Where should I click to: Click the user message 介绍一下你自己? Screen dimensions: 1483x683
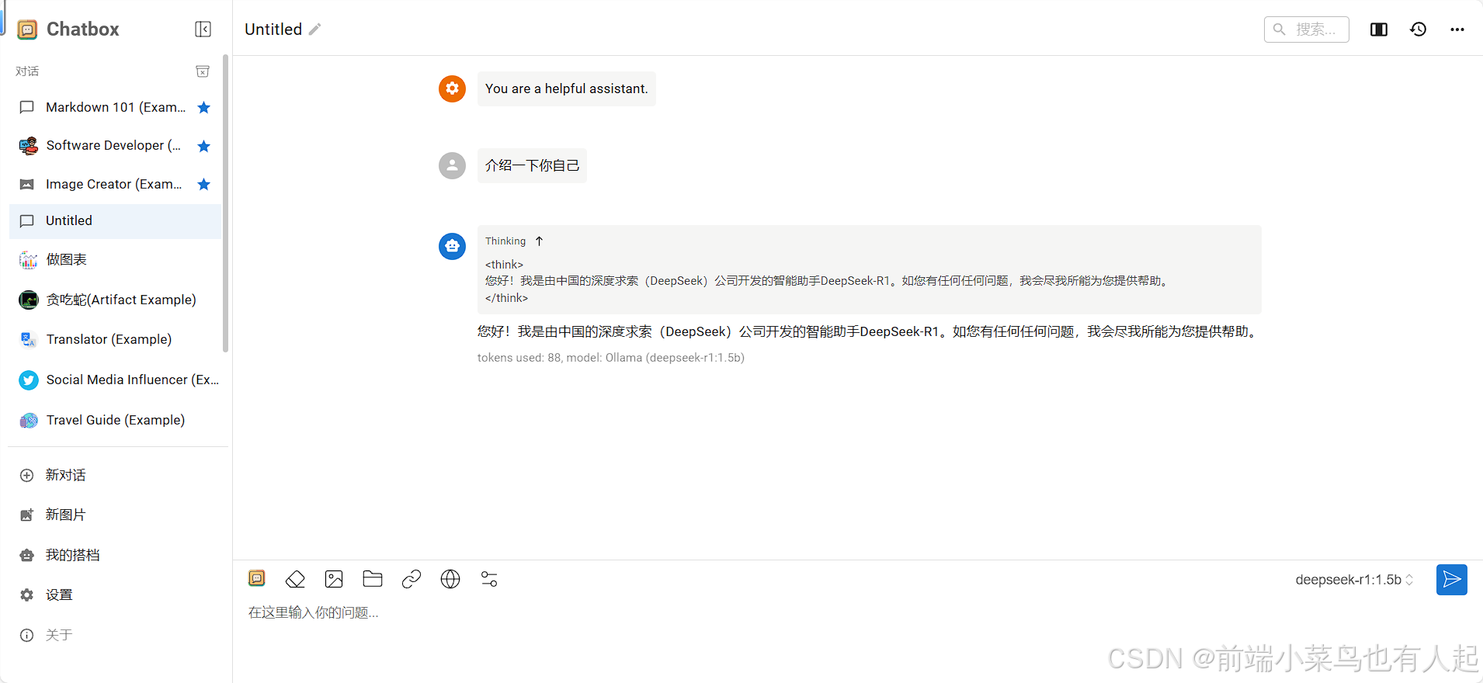[x=532, y=165]
